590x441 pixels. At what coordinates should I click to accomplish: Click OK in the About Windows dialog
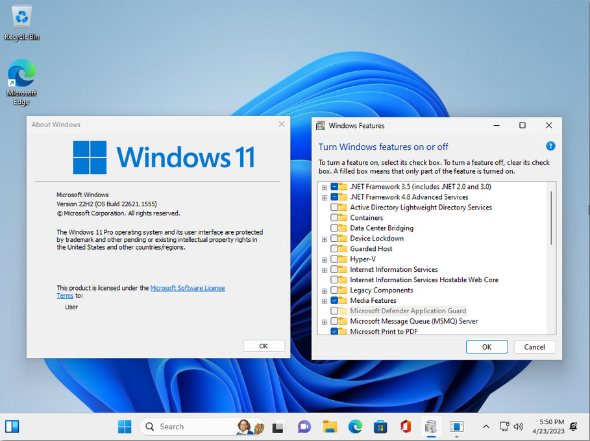[x=264, y=346]
